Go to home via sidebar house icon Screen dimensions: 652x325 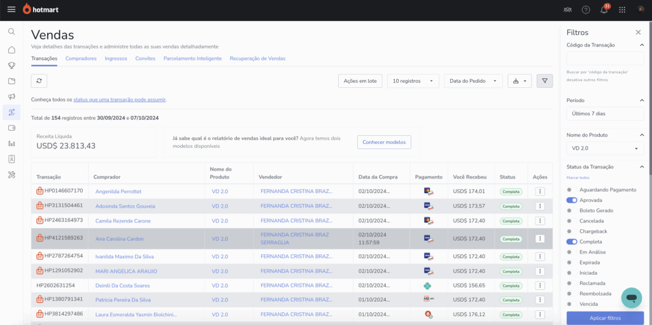coord(11,50)
